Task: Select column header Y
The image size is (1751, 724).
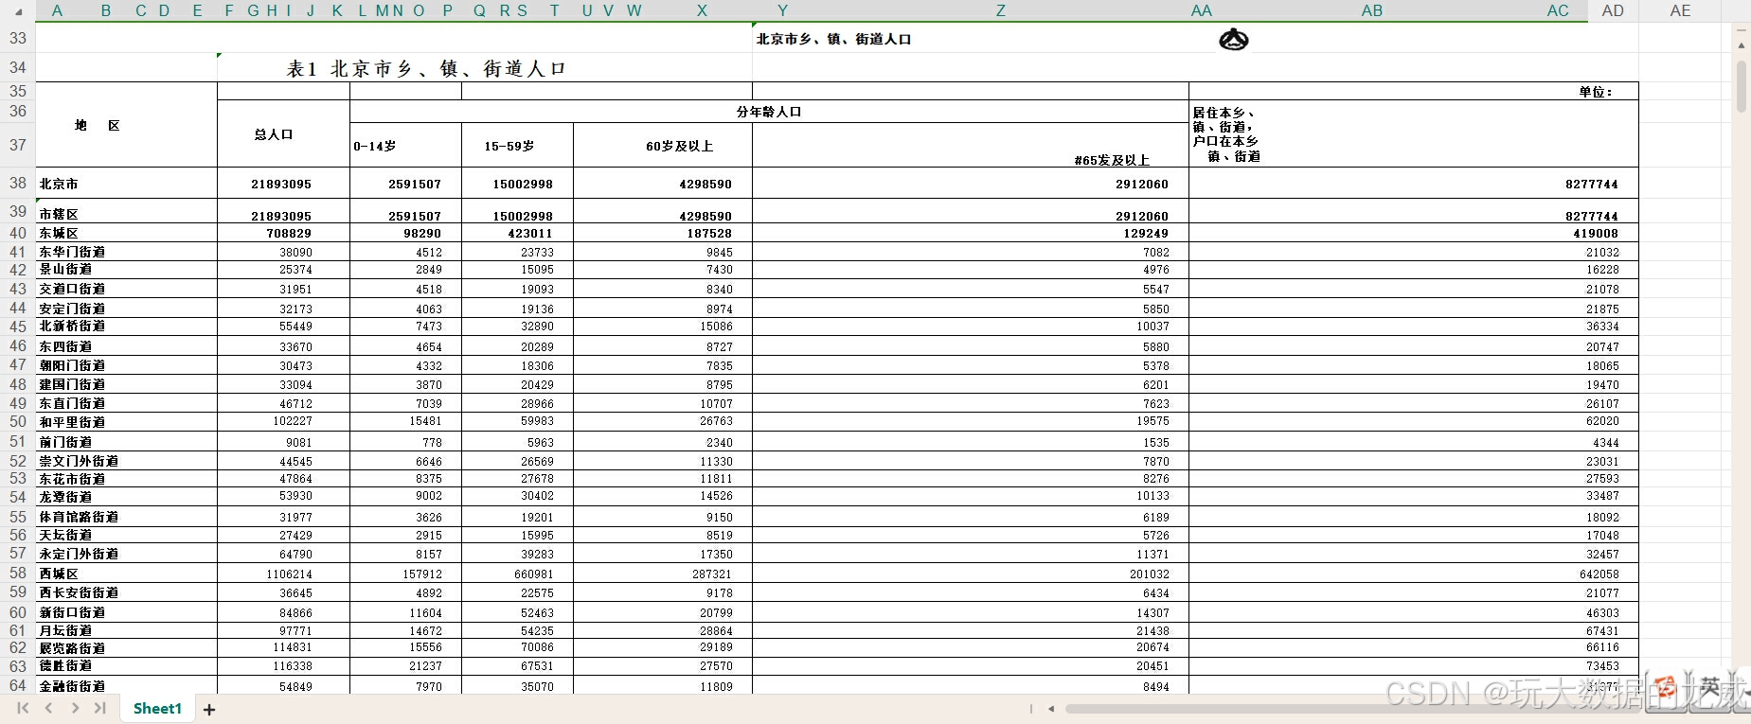Action: pos(782,10)
